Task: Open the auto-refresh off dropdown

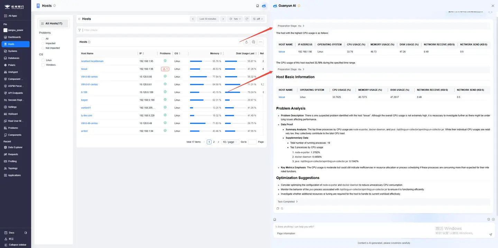Action: [x=258, y=19]
